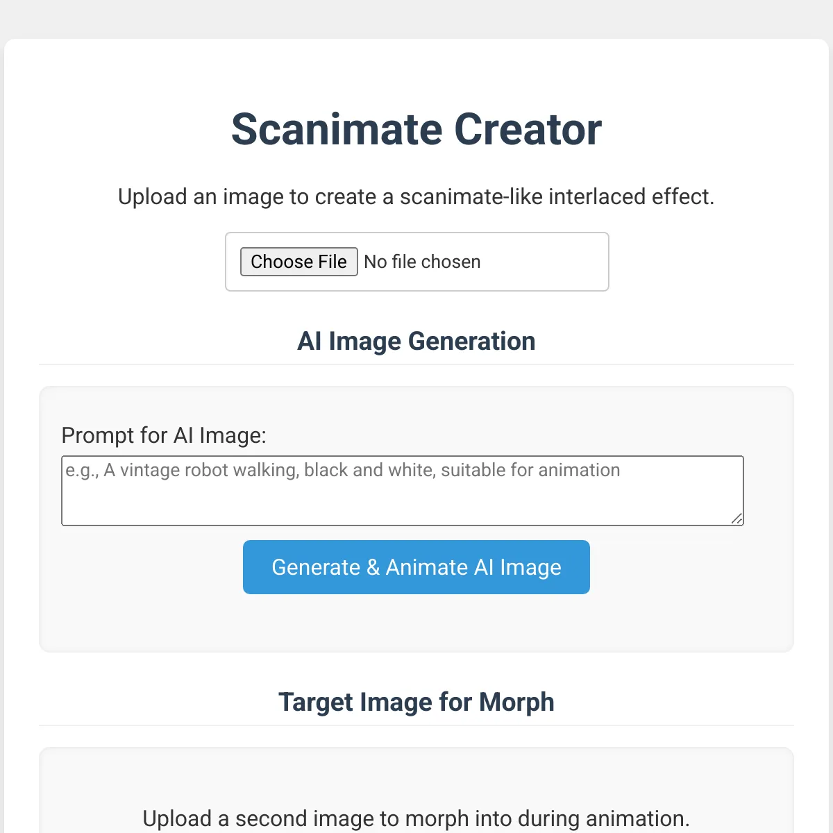This screenshot has width=833, height=833.
Task: Click the "Prompt for AI Image:" label
Action: 164,435
